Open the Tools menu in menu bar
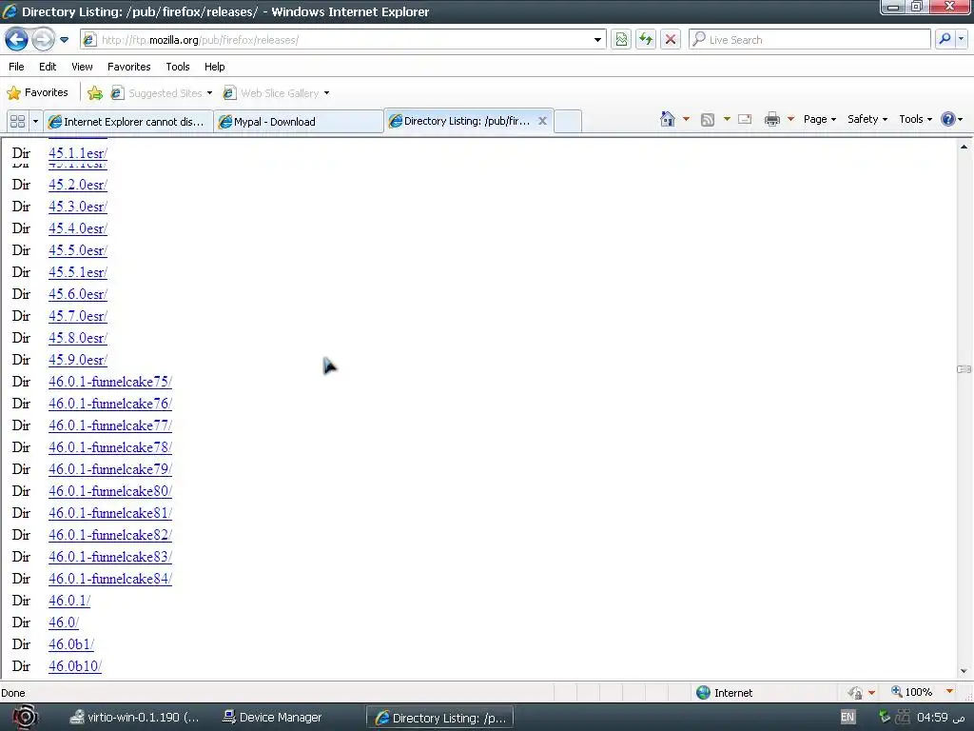974x731 pixels. click(178, 67)
